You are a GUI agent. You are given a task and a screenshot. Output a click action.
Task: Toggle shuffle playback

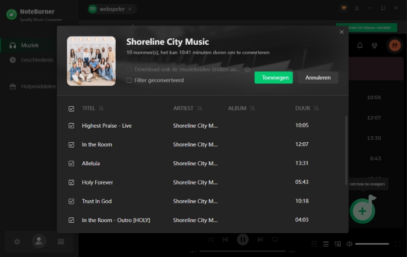point(210,240)
